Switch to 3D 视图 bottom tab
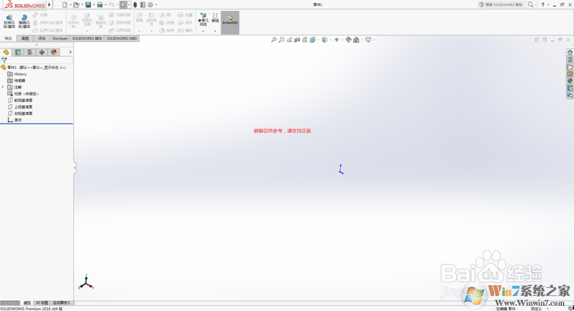This screenshot has width=574, height=311. point(42,303)
